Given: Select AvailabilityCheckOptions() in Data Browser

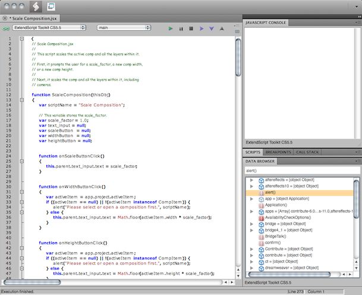Looking at the screenshot, I should pos(288,218).
